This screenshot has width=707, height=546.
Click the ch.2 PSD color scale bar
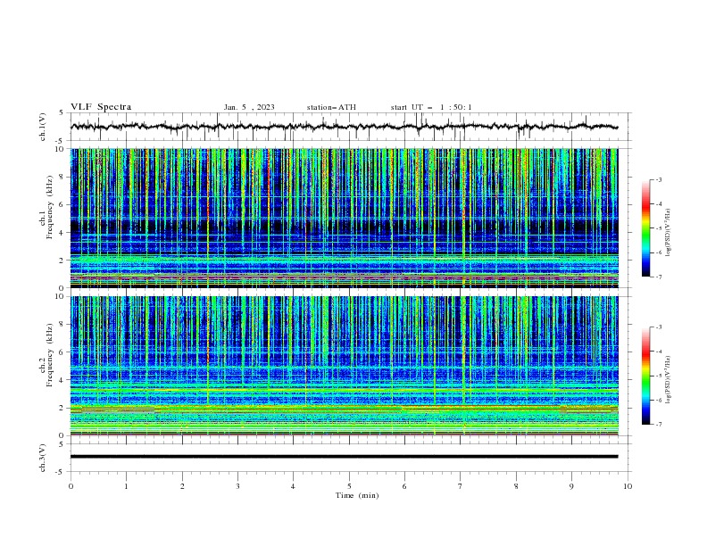(645, 376)
